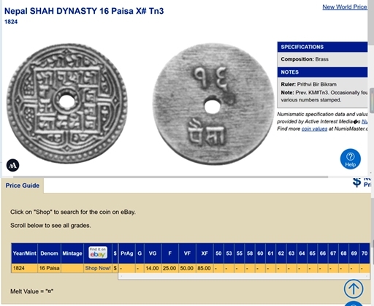Click the dollar sign price icon
The image size is (374, 306).
pyautogui.click(x=356, y=182)
